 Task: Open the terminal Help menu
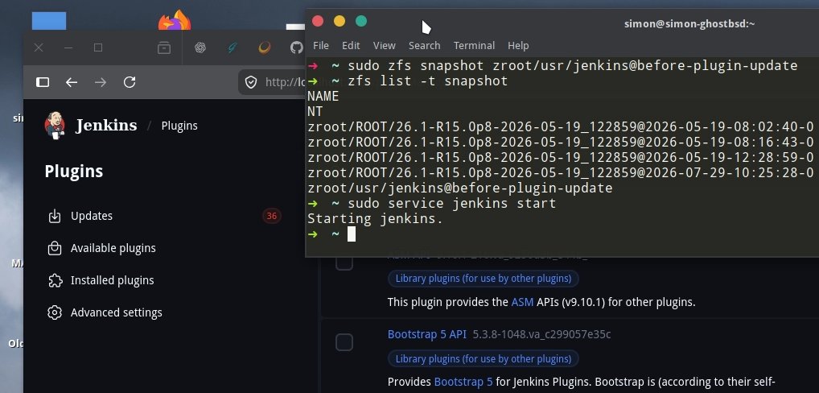click(x=518, y=45)
